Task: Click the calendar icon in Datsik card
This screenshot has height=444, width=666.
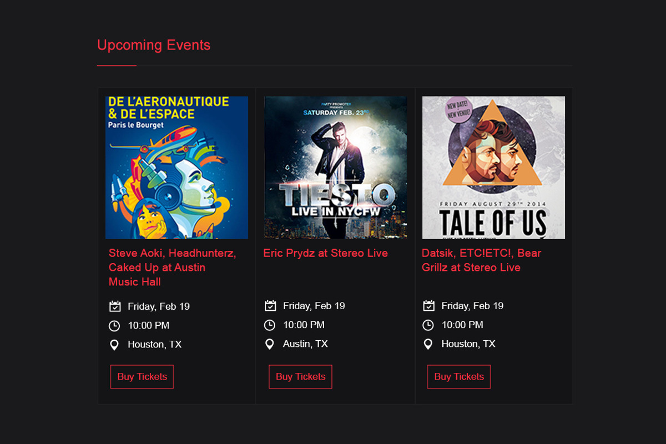Action: (x=428, y=306)
